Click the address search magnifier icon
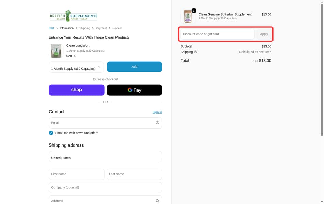327x204 pixels. pyautogui.click(x=157, y=201)
